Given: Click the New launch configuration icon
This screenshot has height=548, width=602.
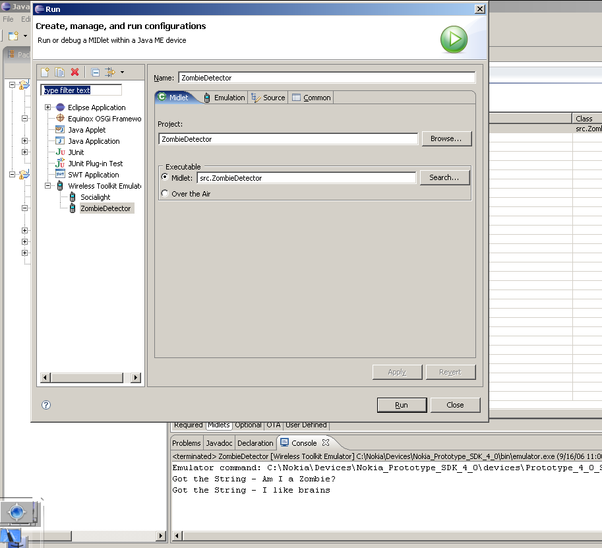Looking at the screenshot, I should click(x=45, y=72).
